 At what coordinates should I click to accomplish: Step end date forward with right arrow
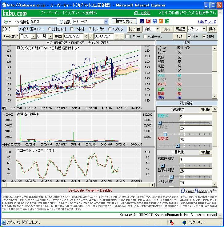(121, 36)
